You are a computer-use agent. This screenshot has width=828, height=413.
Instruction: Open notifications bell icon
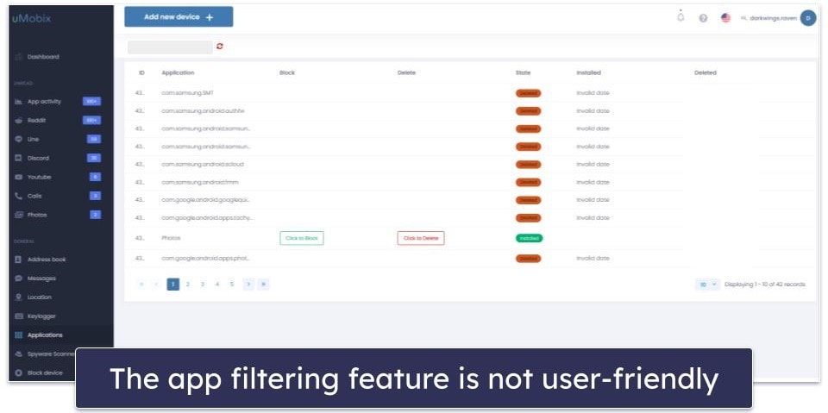(681, 17)
